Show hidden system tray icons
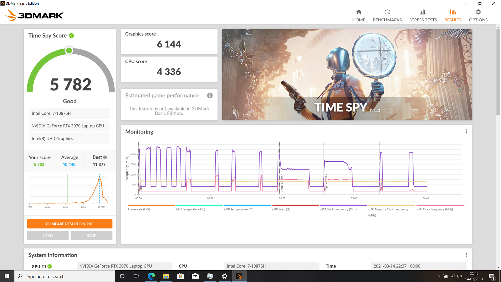Image resolution: width=501 pixels, height=282 pixels. pyautogui.click(x=438, y=276)
